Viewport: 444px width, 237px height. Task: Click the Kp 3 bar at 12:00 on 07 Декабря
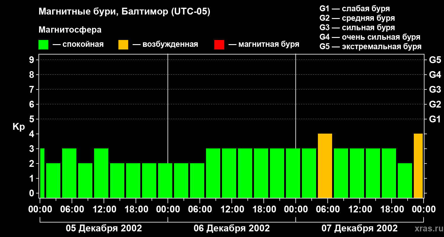(357, 173)
